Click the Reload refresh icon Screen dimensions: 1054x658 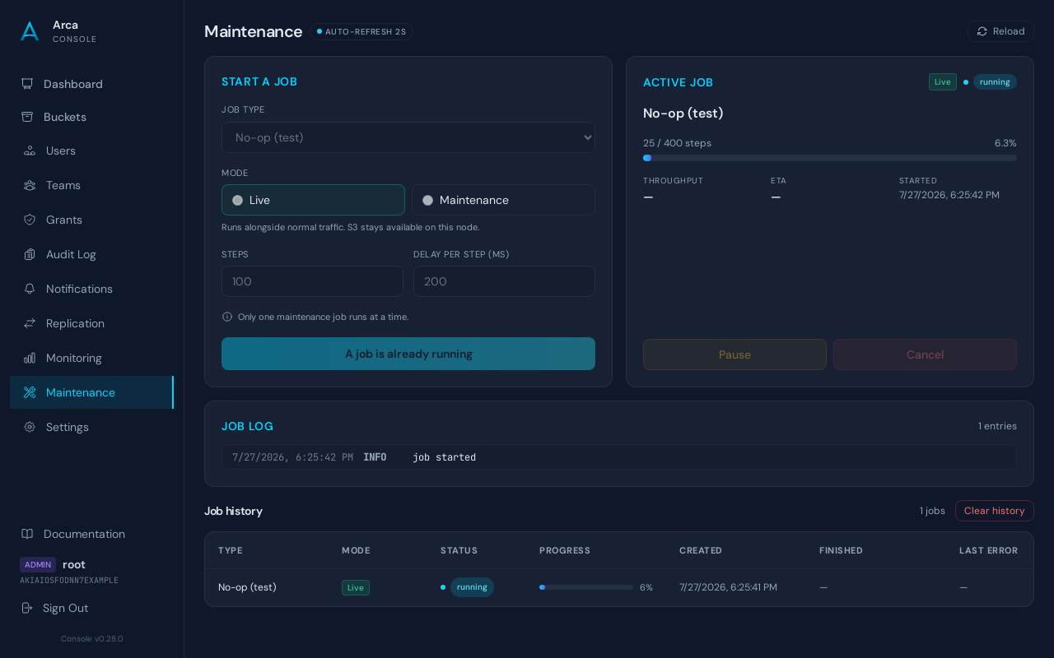(x=982, y=31)
